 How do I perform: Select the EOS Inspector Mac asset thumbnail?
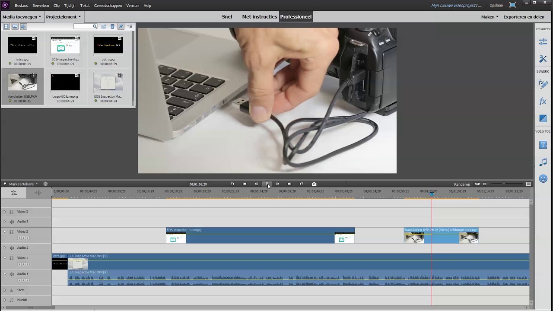click(x=108, y=83)
